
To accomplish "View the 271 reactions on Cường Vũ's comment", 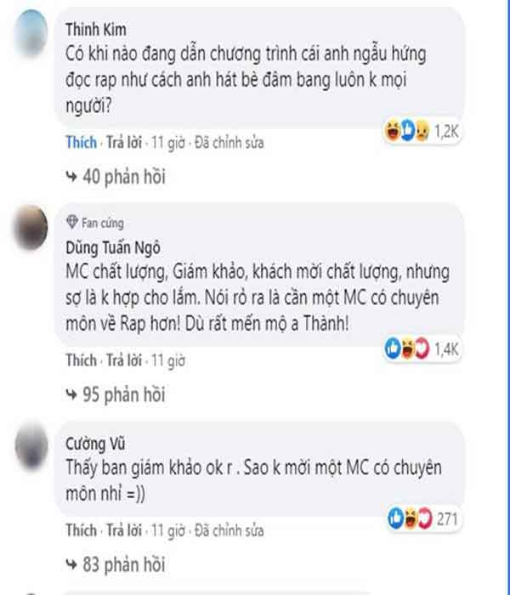I will click(x=423, y=518).
